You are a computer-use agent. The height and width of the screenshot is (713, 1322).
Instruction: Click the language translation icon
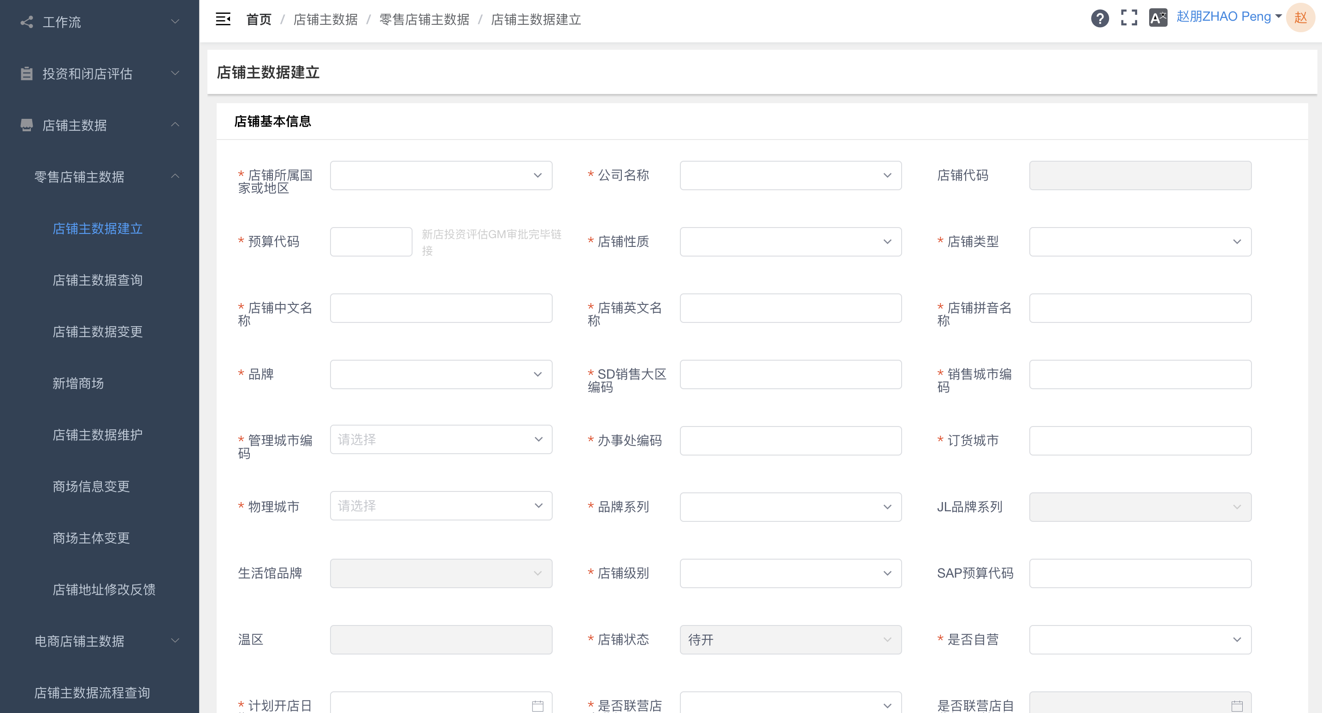click(x=1158, y=18)
